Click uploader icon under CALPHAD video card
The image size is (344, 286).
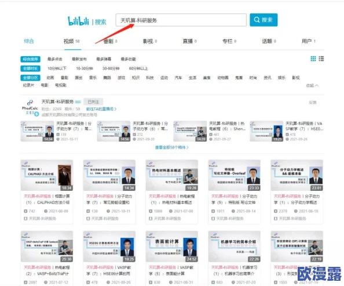click(25, 219)
